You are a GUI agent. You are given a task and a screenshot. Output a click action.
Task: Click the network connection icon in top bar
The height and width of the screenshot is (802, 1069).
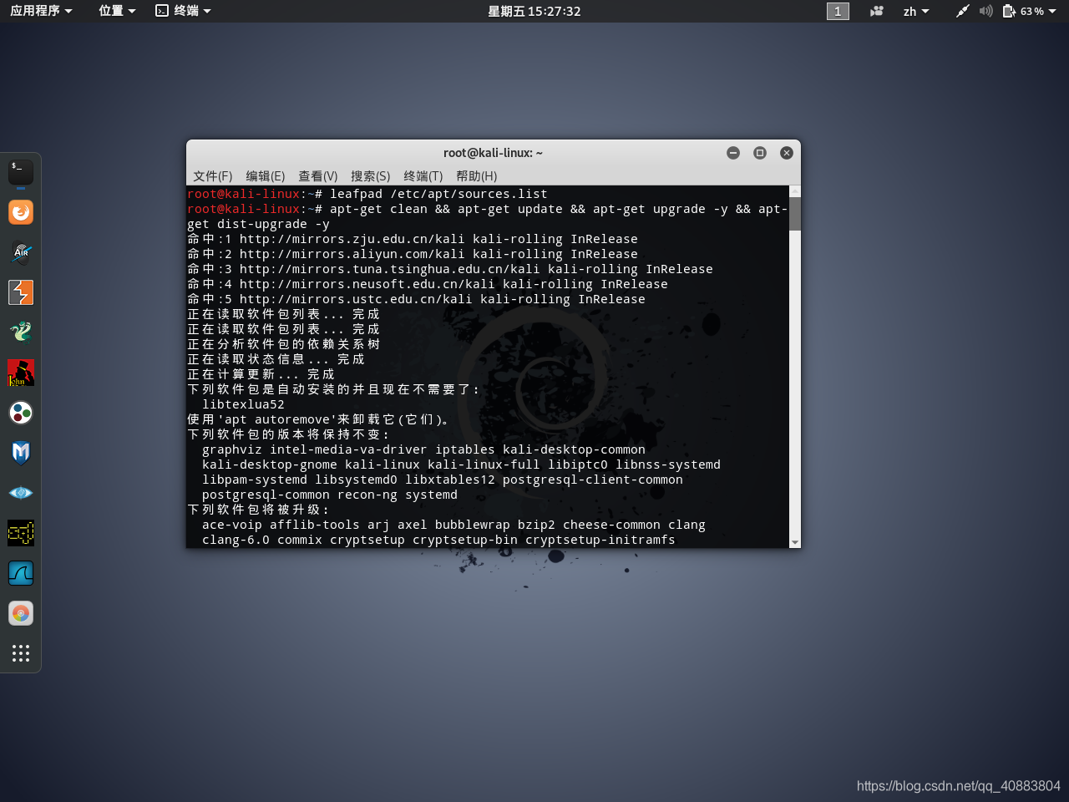coord(962,11)
